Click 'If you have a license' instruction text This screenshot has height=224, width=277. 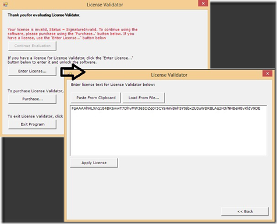coord(70,60)
